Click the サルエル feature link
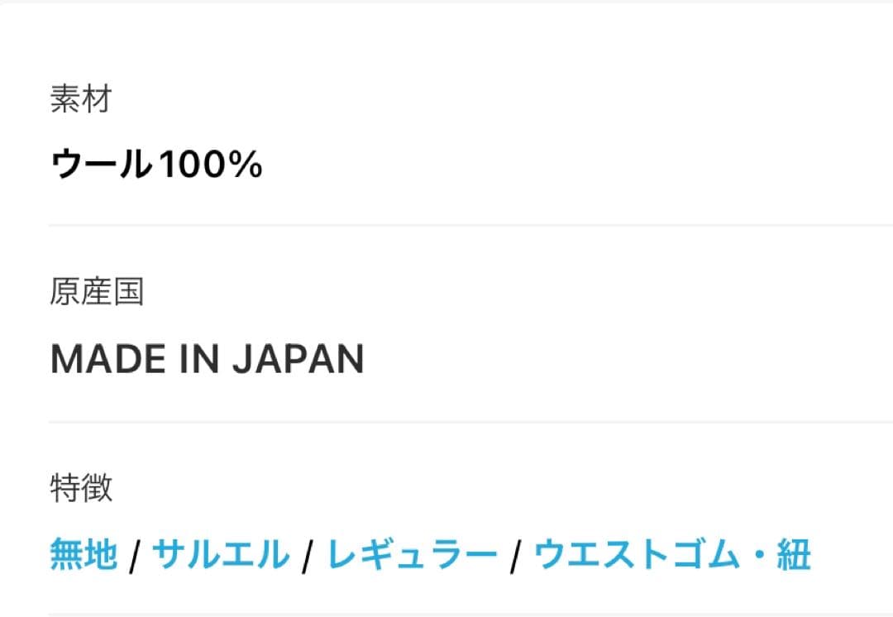Image resolution: width=893 pixels, height=617 pixels. click(x=221, y=555)
